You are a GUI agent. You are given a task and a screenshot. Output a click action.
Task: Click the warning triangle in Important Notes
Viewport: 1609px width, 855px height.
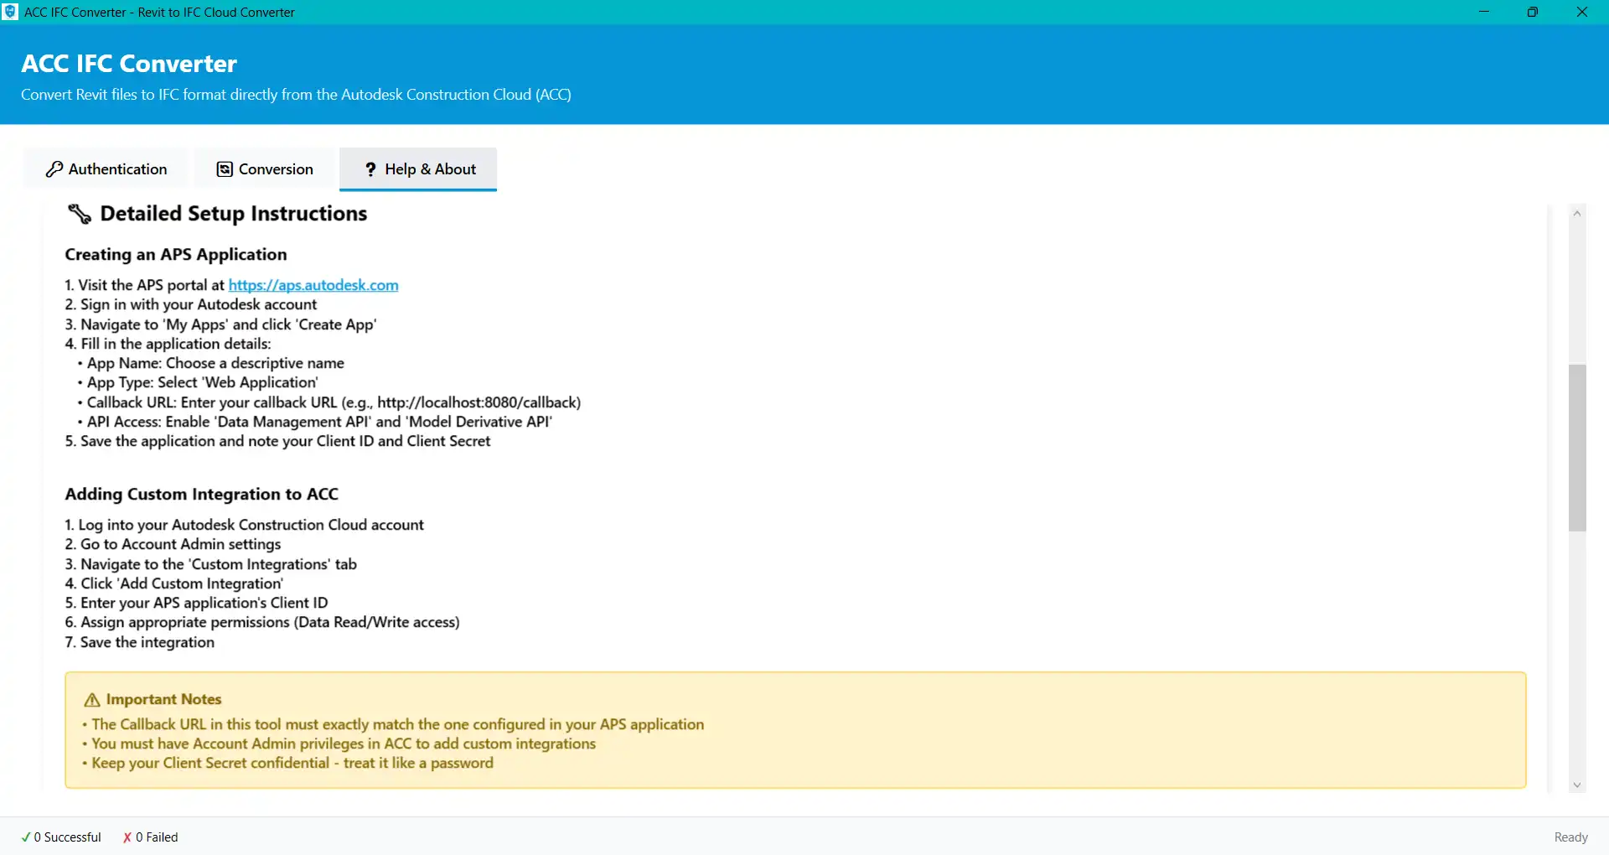[92, 700]
